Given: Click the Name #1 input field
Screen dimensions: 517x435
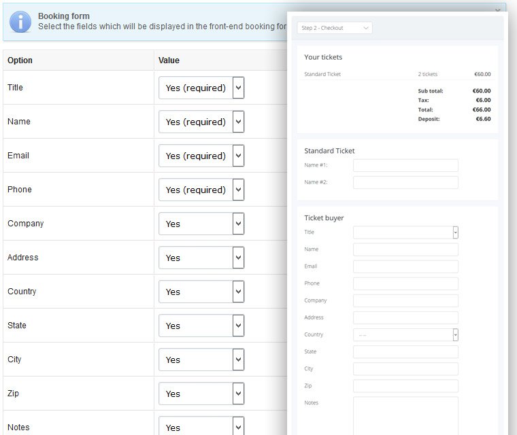Looking at the screenshot, I should [405, 165].
